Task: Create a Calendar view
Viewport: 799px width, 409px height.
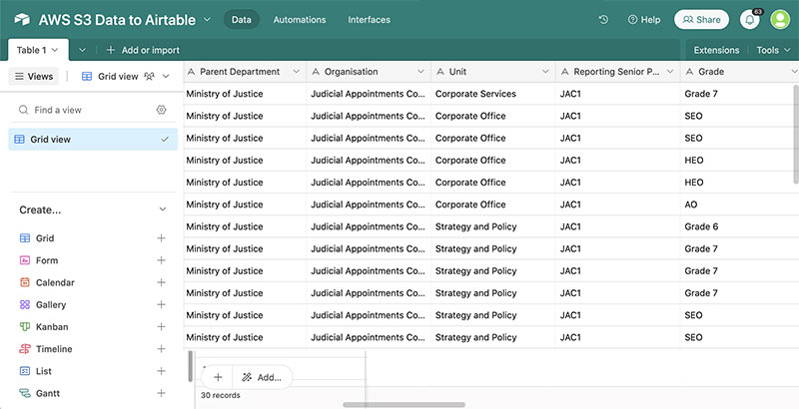Action: (93, 282)
